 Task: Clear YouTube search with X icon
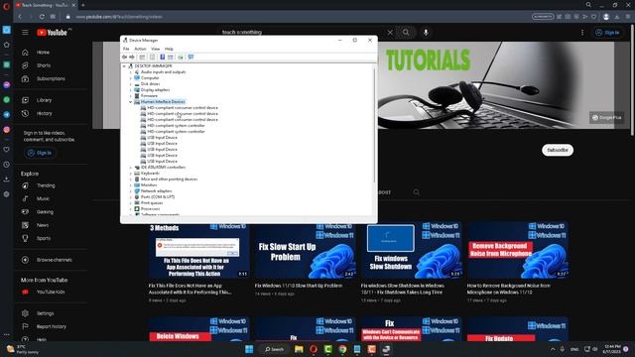tap(390, 33)
